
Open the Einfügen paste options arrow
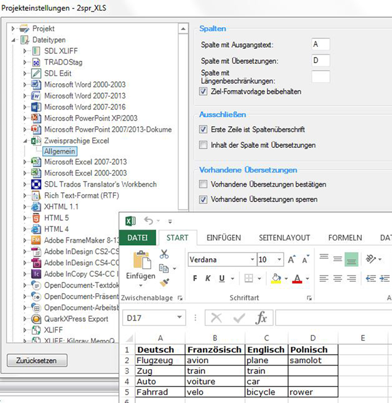[x=141, y=286]
